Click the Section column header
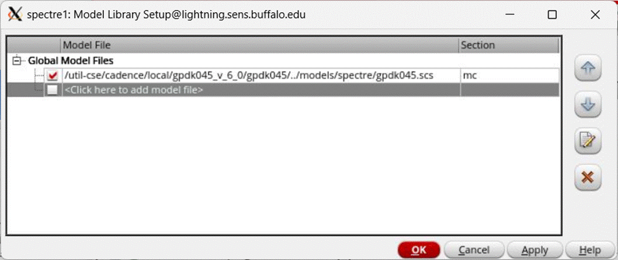Screen dimensions: 618x260 508,45
